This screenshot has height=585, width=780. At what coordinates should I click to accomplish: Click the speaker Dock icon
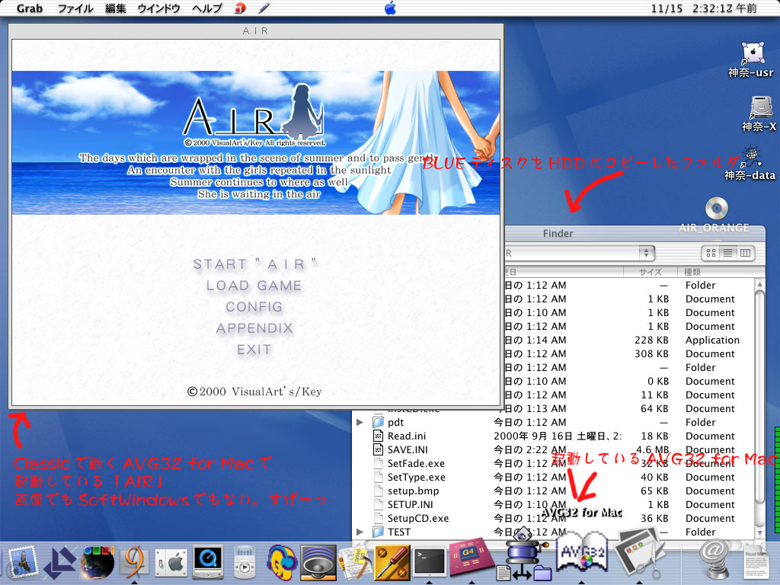(x=318, y=563)
